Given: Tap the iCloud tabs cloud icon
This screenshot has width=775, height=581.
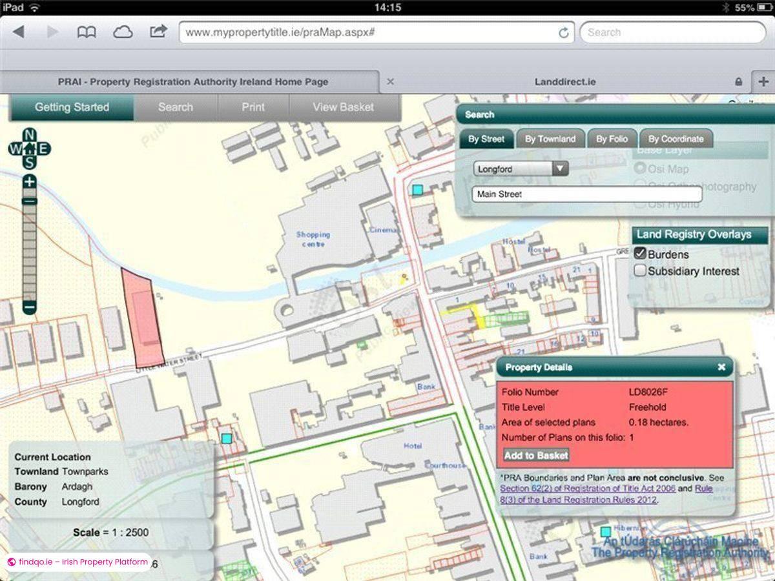Looking at the screenshot, I should [123, 32].
